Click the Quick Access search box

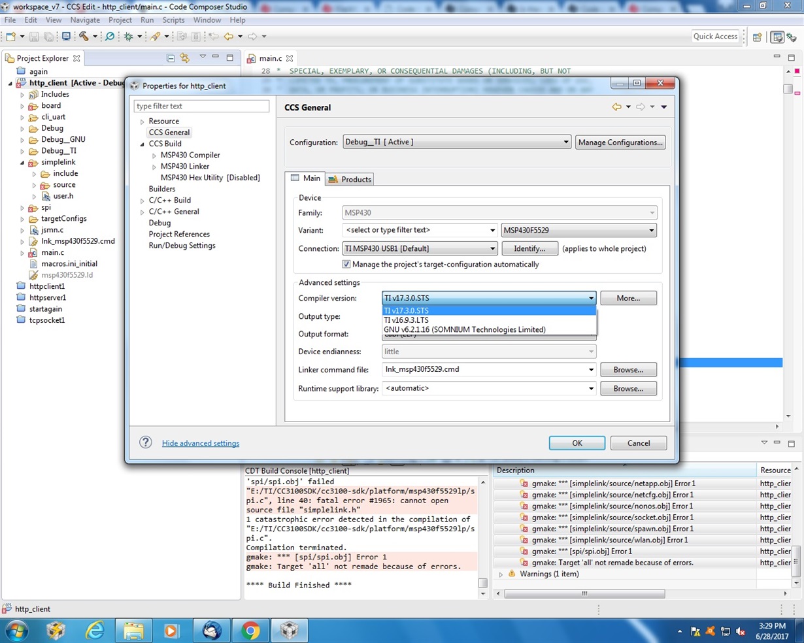715,37
